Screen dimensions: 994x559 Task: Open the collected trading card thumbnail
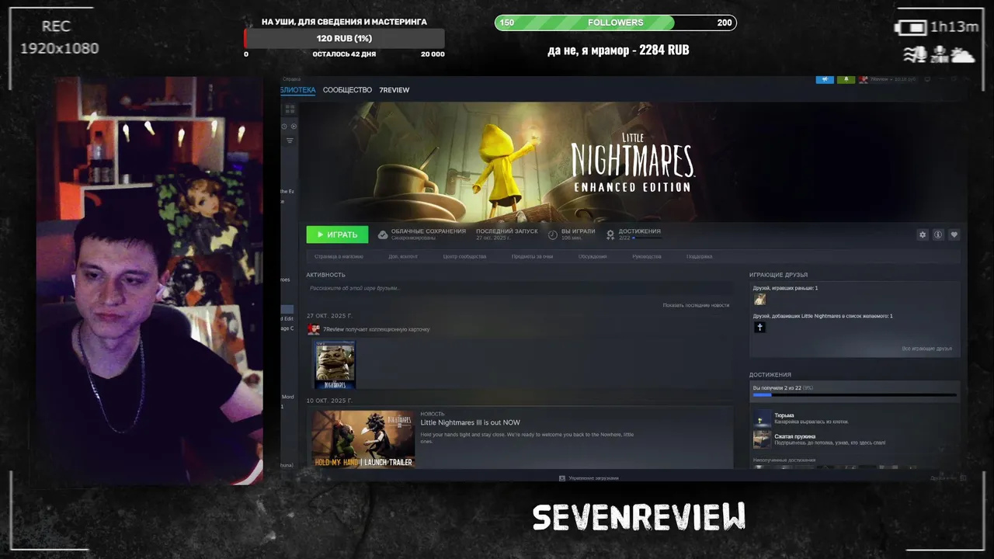[335, 365]
